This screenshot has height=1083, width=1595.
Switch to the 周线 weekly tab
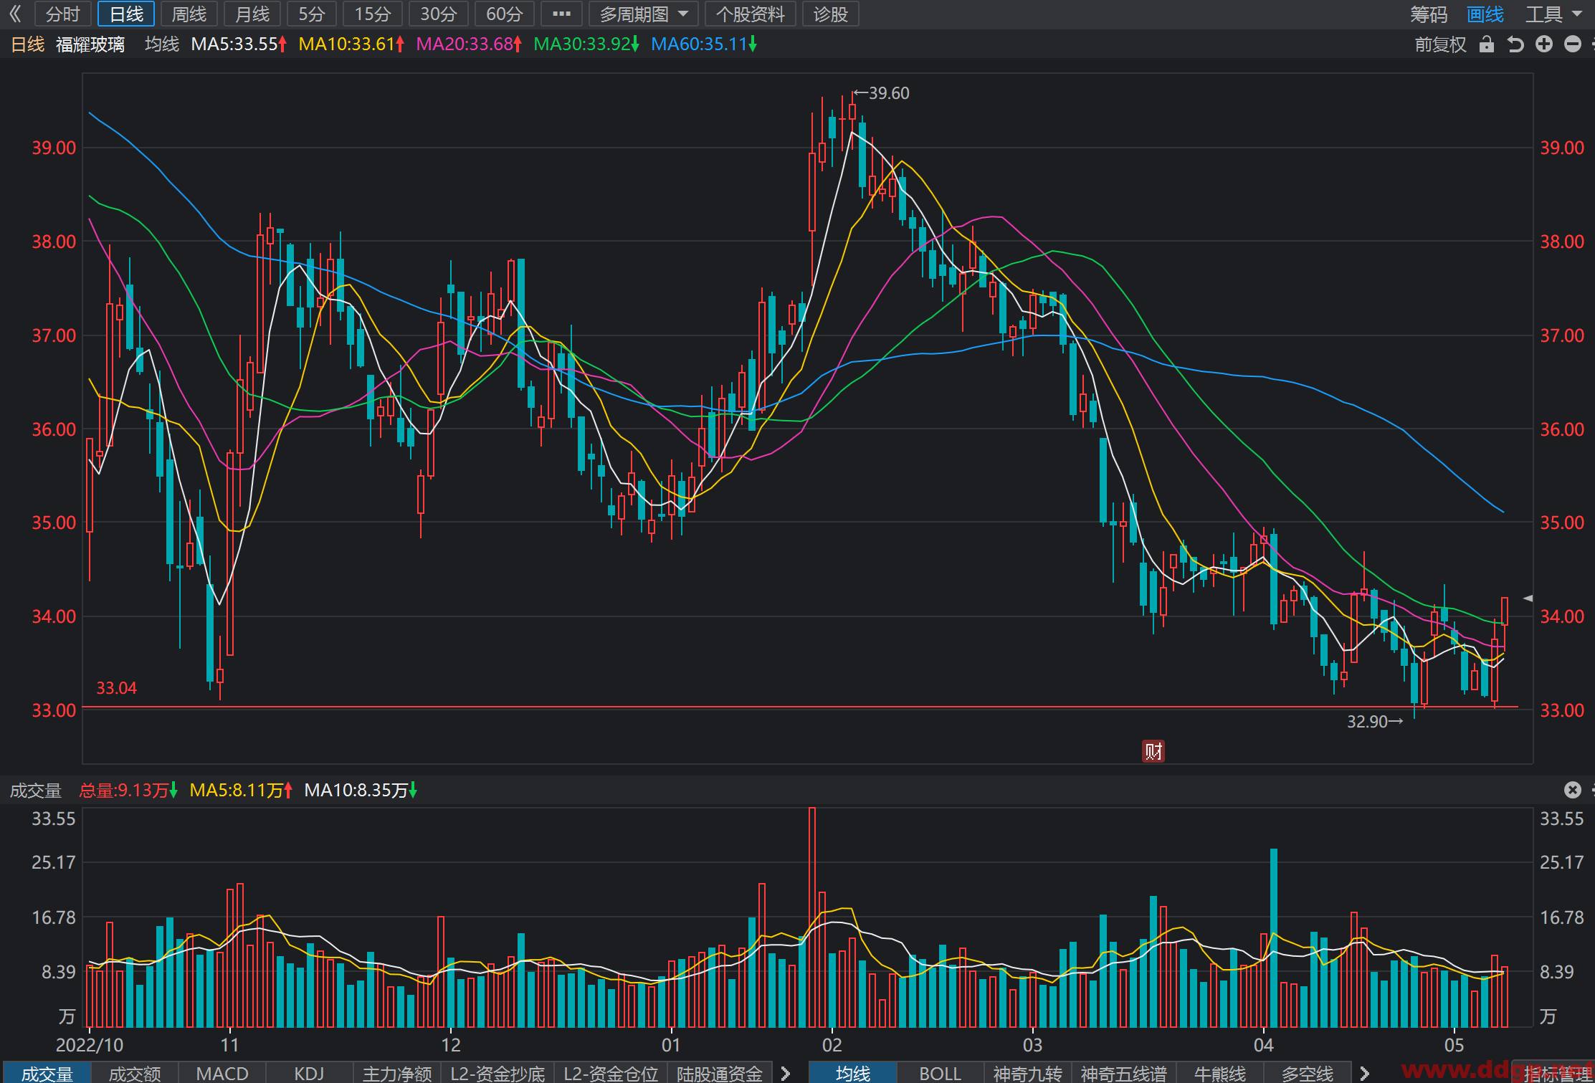point(189,14)
